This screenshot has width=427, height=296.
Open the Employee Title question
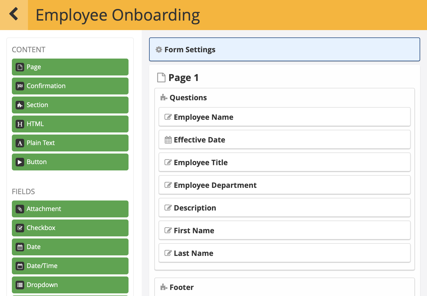(284, 162)
